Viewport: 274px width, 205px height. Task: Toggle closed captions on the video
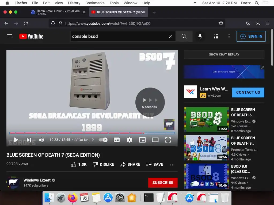click(x=117, y=140)
